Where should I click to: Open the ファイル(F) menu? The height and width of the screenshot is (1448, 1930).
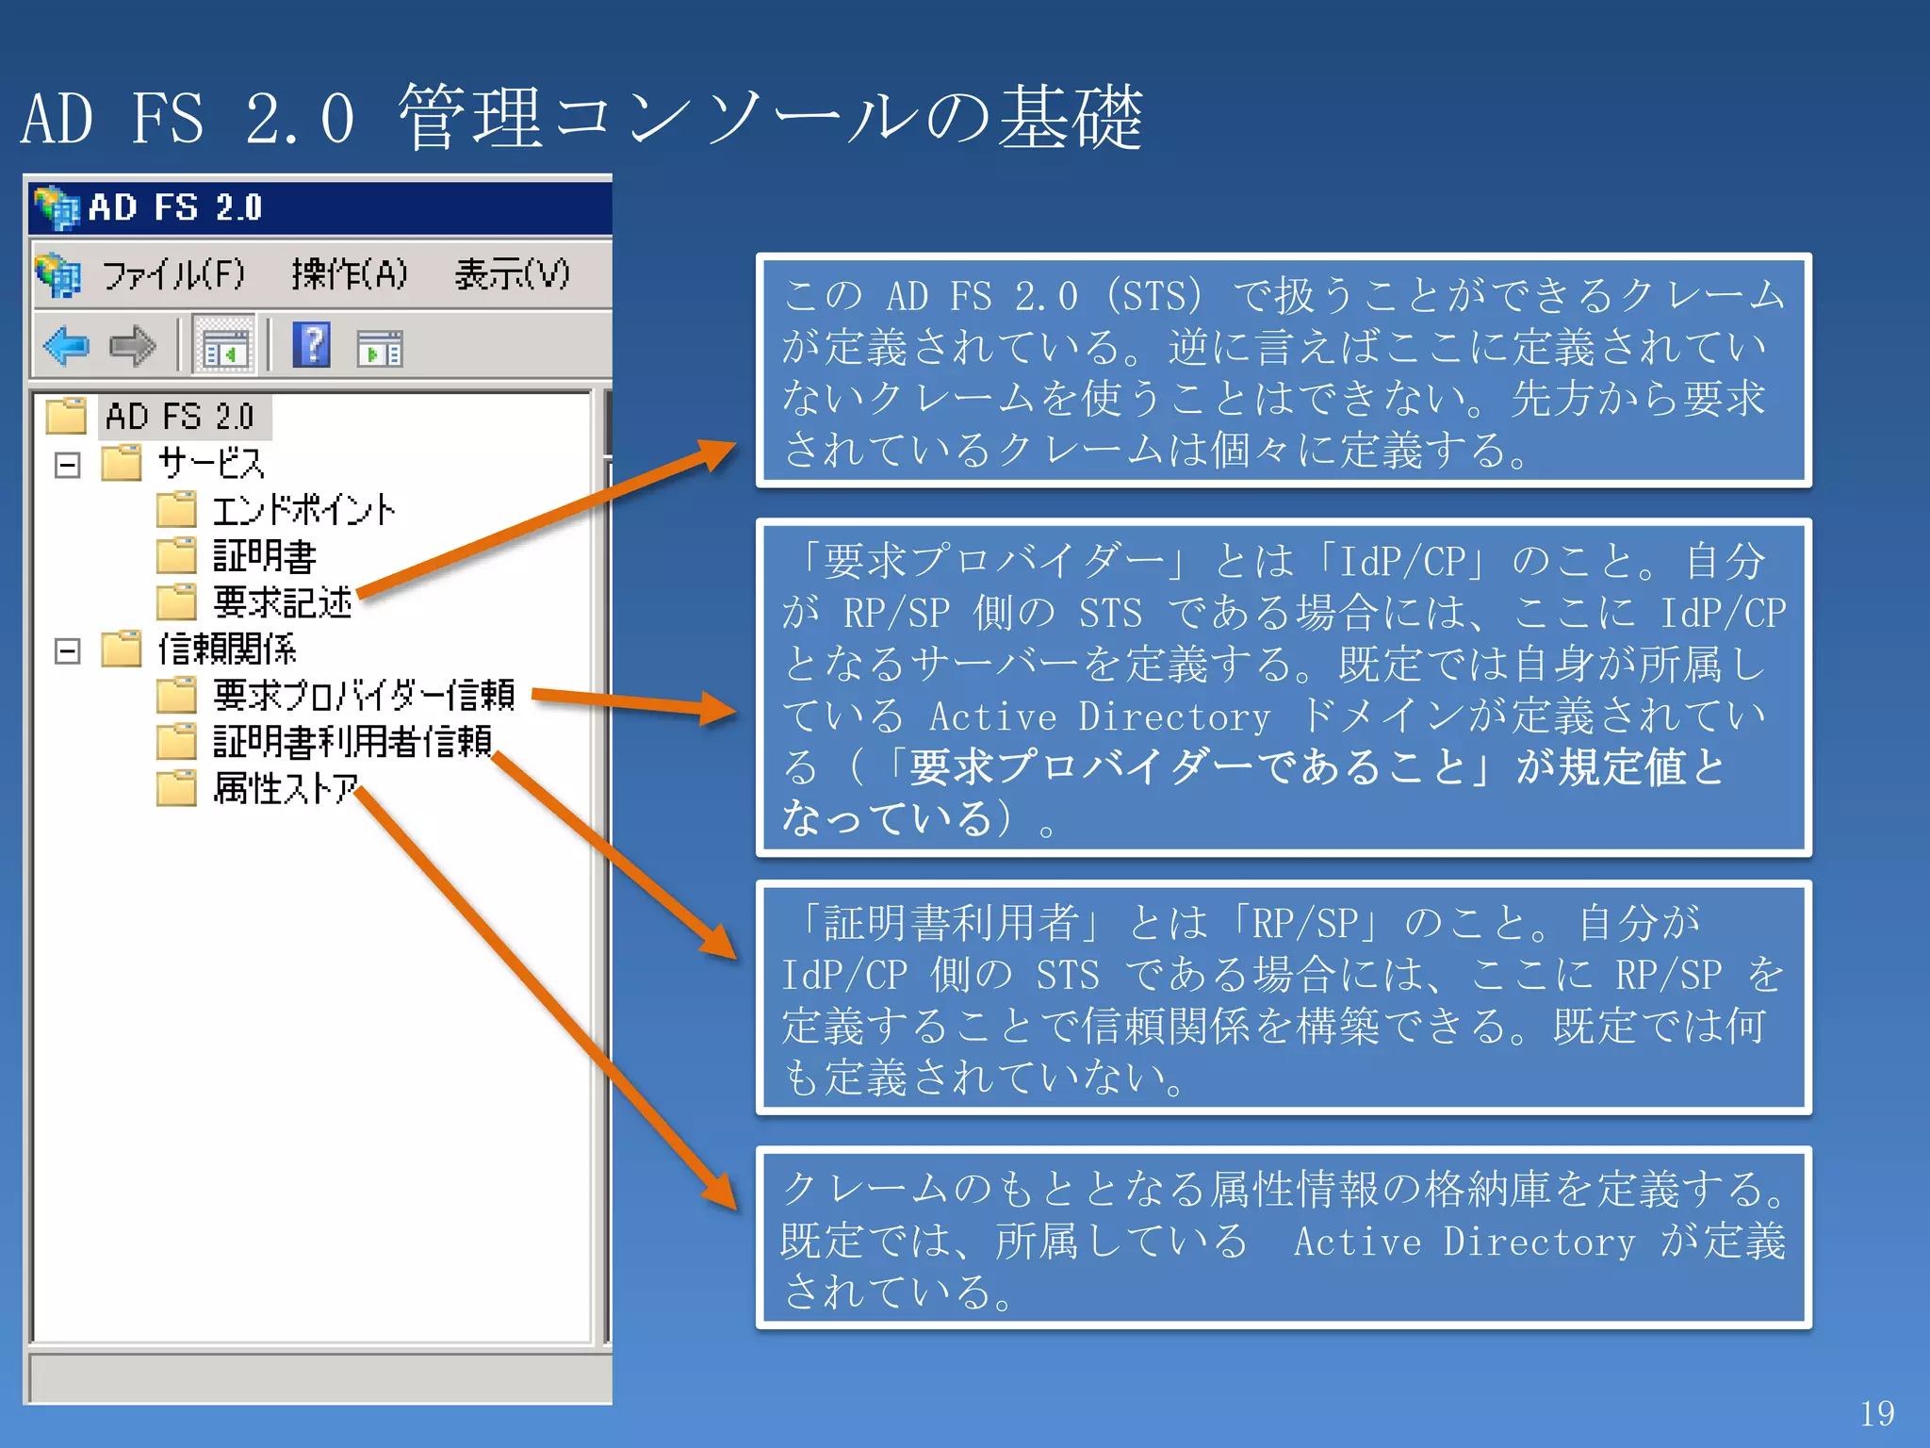point(172,275)
